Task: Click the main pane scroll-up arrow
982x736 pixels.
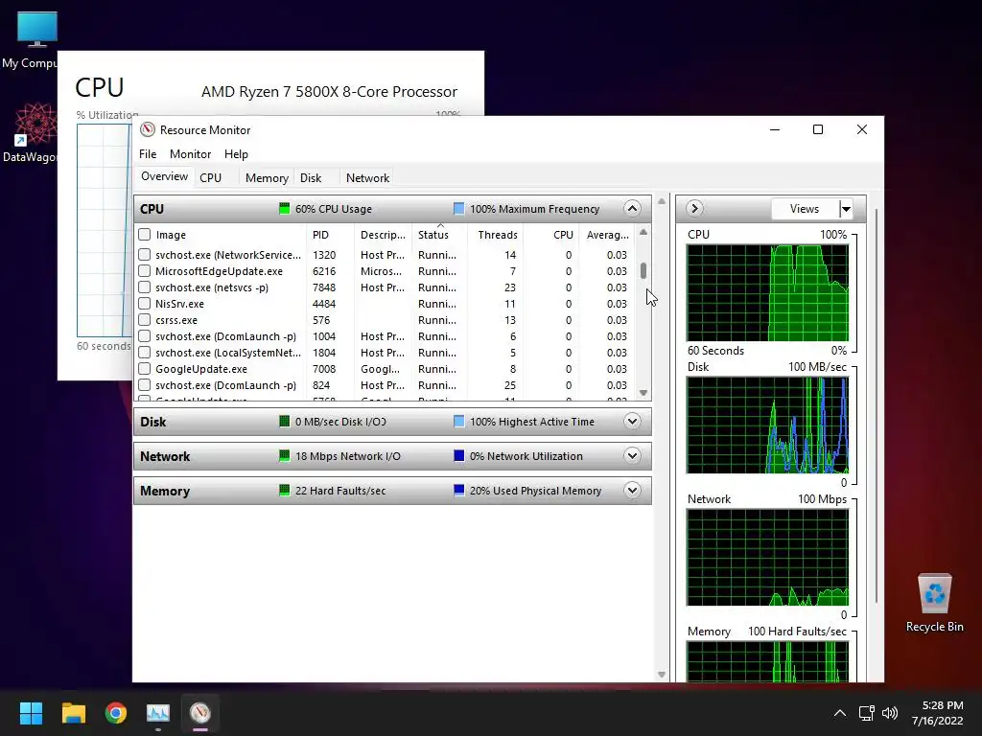Action: tap(662, 201)
